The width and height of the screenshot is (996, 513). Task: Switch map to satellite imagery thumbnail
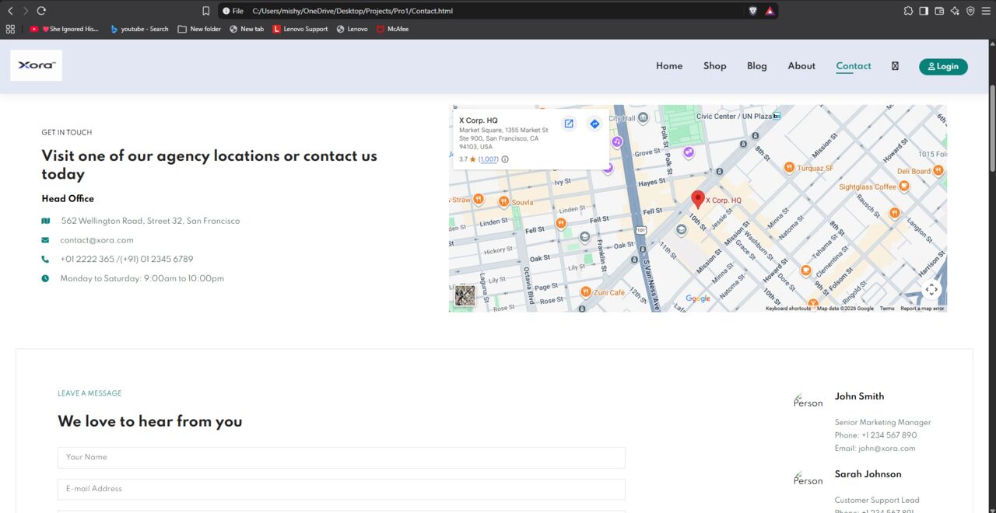465,295
